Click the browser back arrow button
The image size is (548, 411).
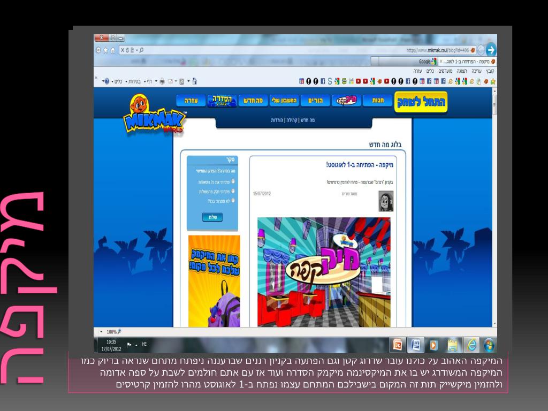(491, 50)
